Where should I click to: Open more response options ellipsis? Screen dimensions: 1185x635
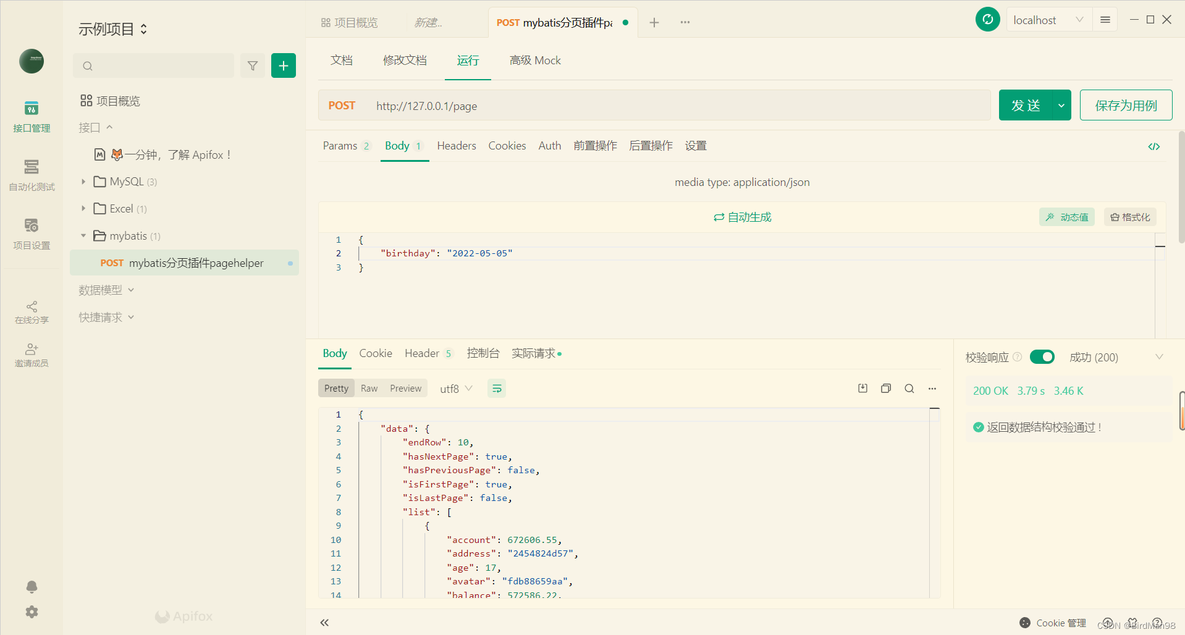coord(932,389)
